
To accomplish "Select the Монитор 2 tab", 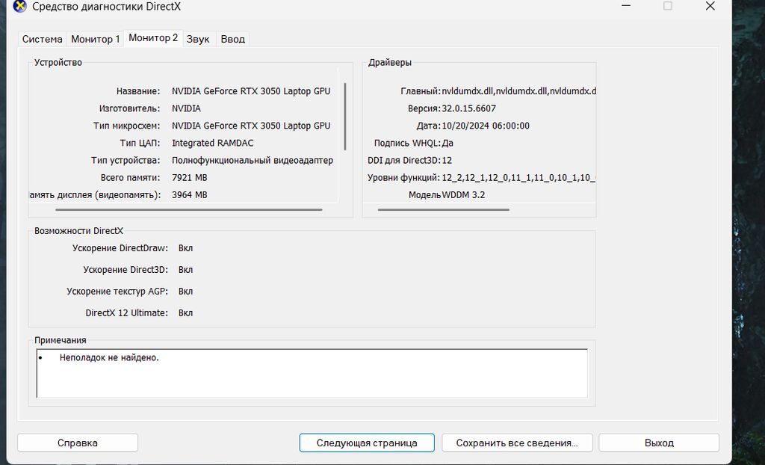I will pyautogui.click(x=153, y=38).
